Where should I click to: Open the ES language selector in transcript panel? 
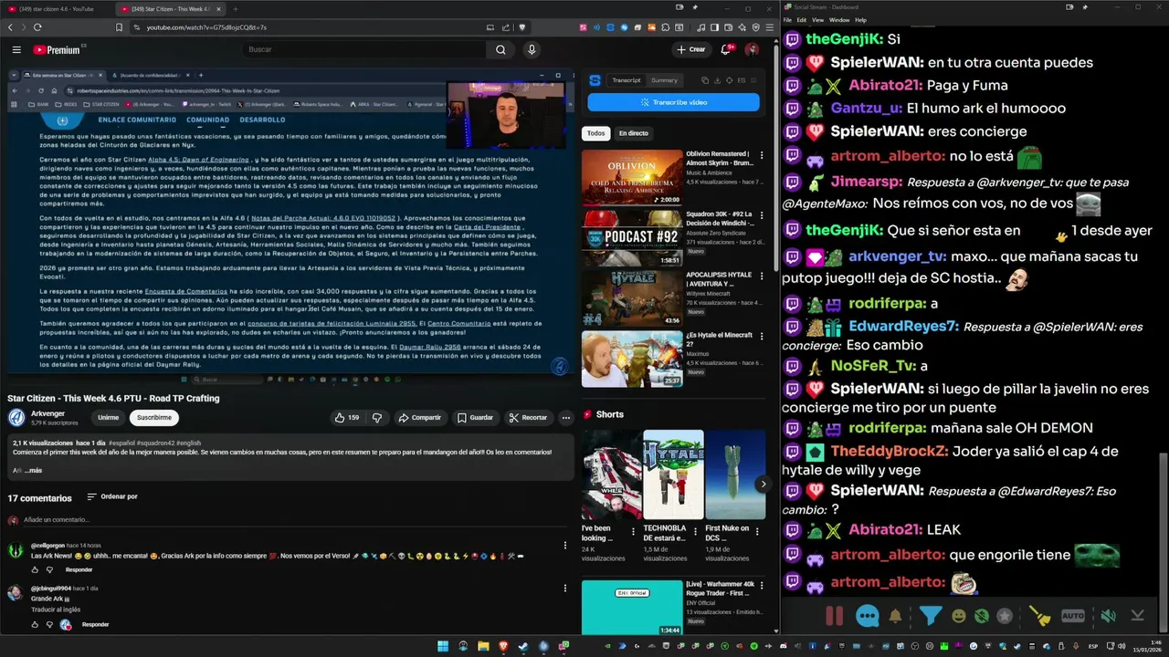(x=742, y=80)
